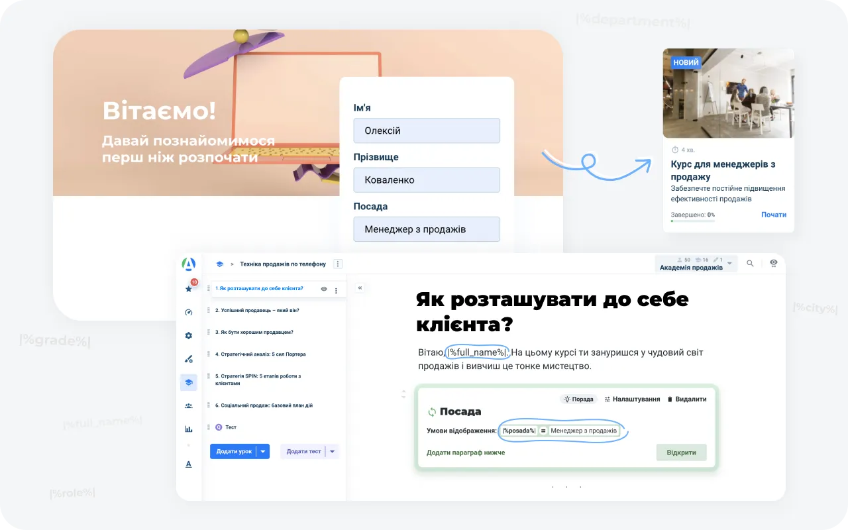
Task: Expand the 'Додати тест' dropdown arrow
Action: point(331,451)
